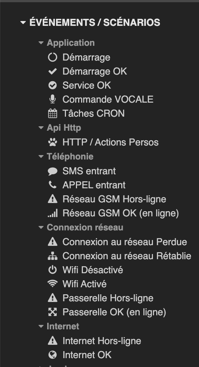This screenshot has height=367, width=199.
Task: Collapse the Application group
Action: tap(41, 43)
